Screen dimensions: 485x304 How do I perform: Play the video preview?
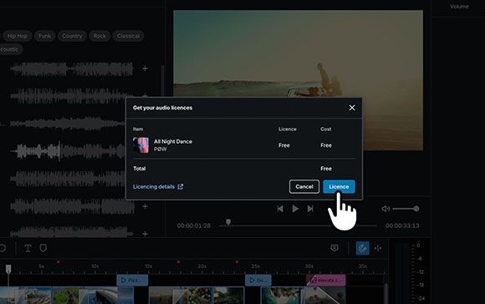click(295, 209)
